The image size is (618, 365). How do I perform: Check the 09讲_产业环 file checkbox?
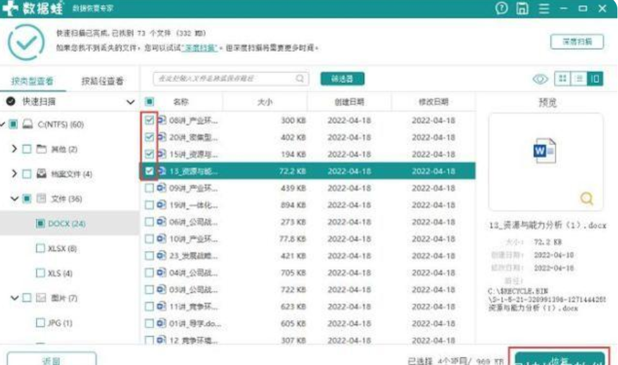[149, 188]
